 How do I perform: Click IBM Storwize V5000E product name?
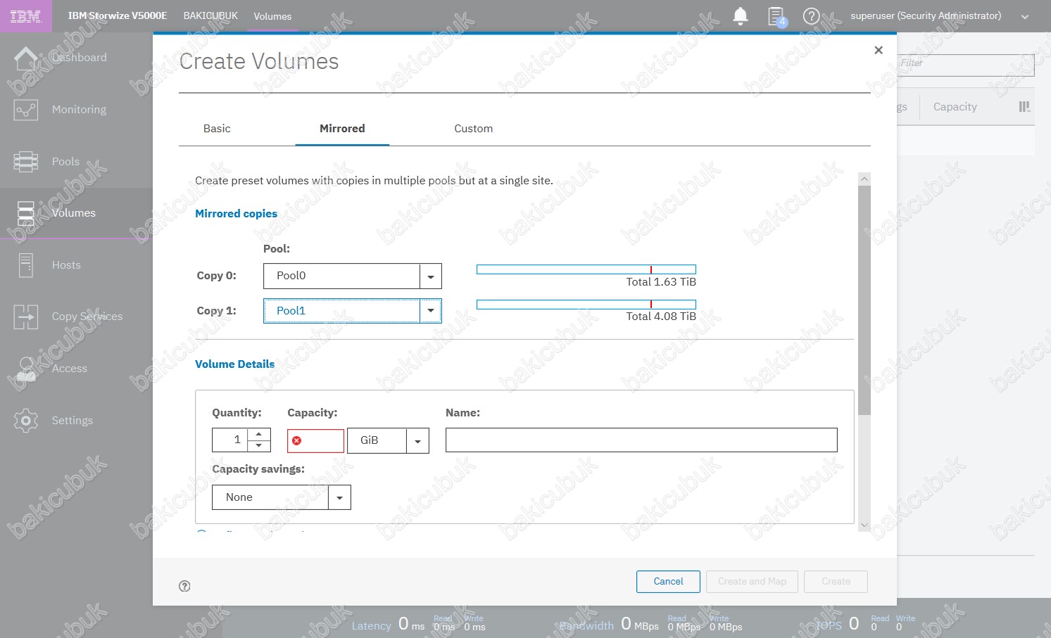118,15
